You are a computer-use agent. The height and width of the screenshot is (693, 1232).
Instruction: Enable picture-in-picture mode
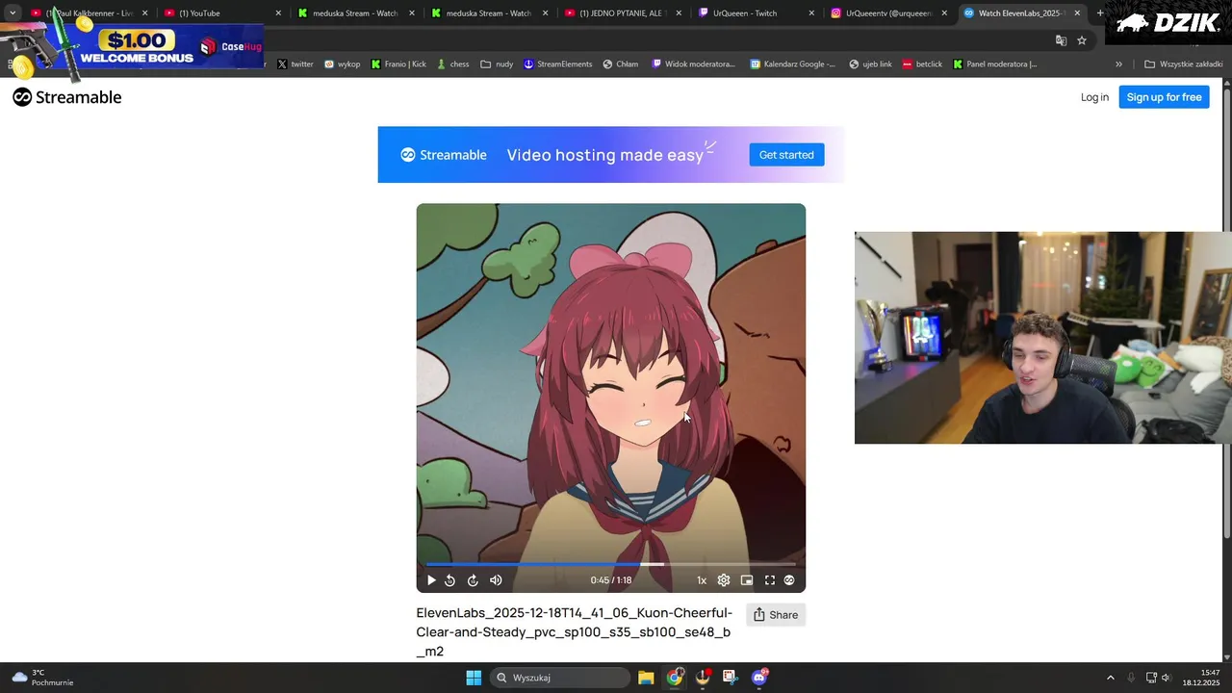click(747, 580)
